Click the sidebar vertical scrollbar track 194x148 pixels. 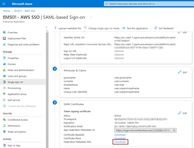pyautogui.click(x=47, y=90)
